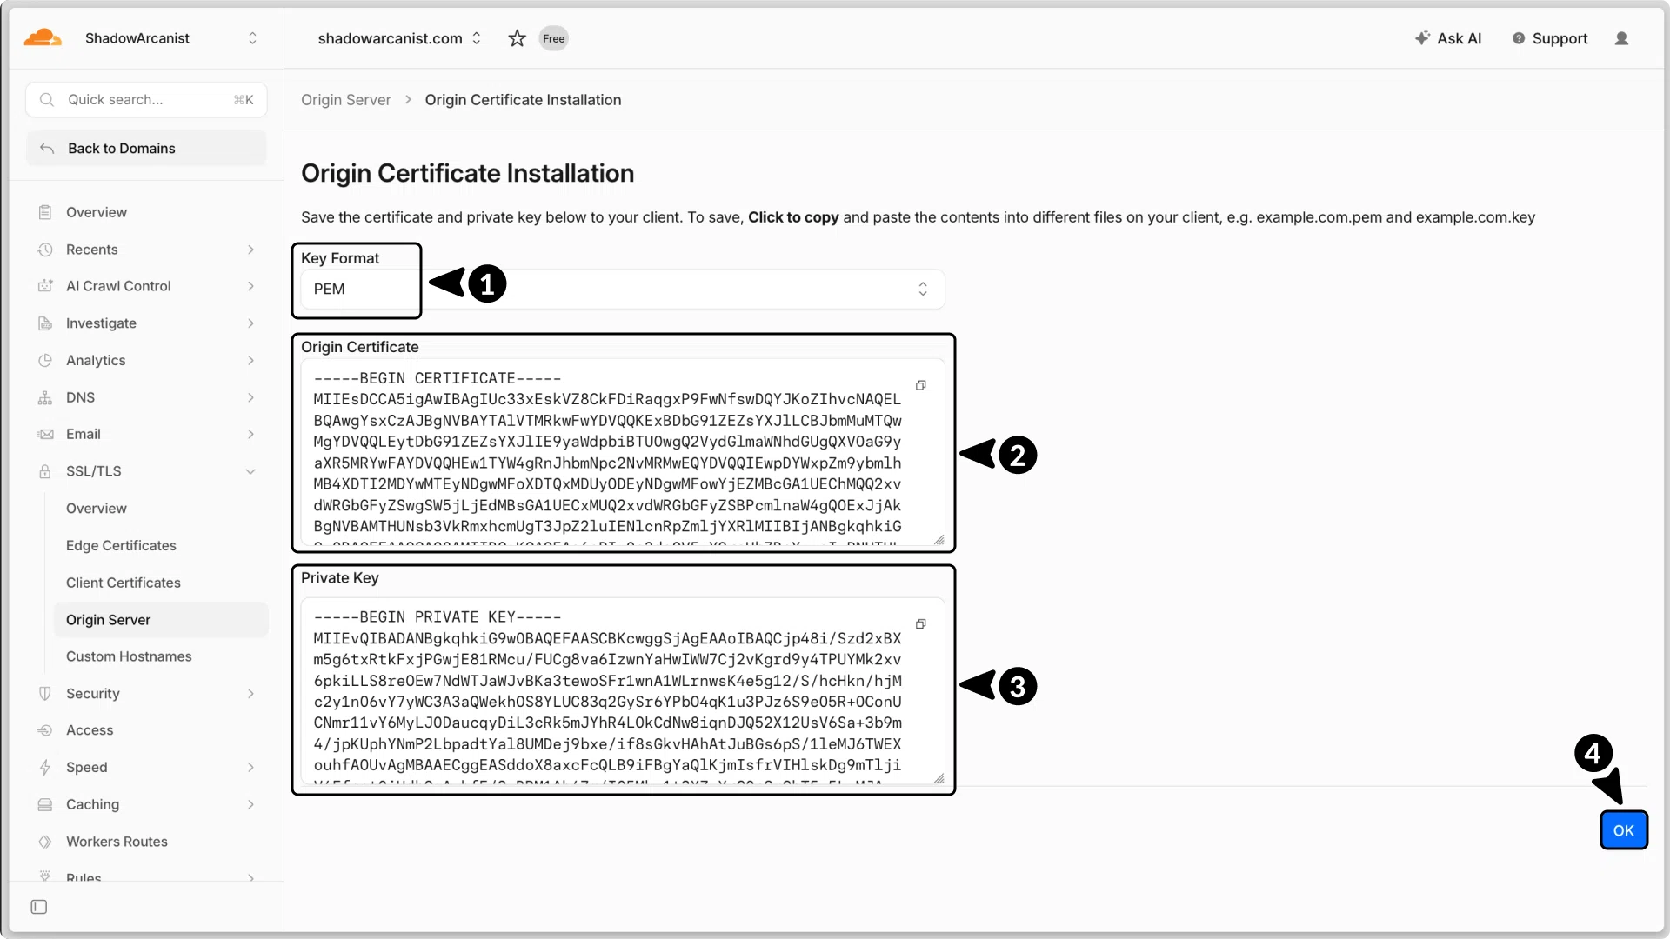Open the Support menu
Viewport: 1670px width, 939px height.
1550,38
